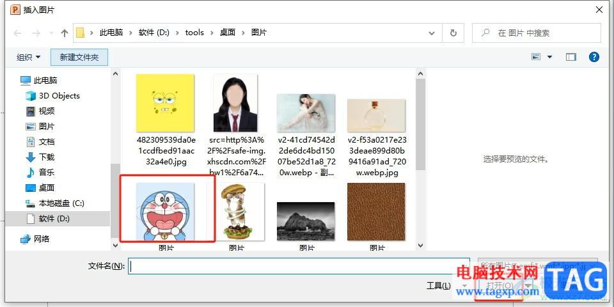This screenshot has width=614, height=307.
Task: Click file name starting v2-f53a0217e23
Action: coord(377,156)
